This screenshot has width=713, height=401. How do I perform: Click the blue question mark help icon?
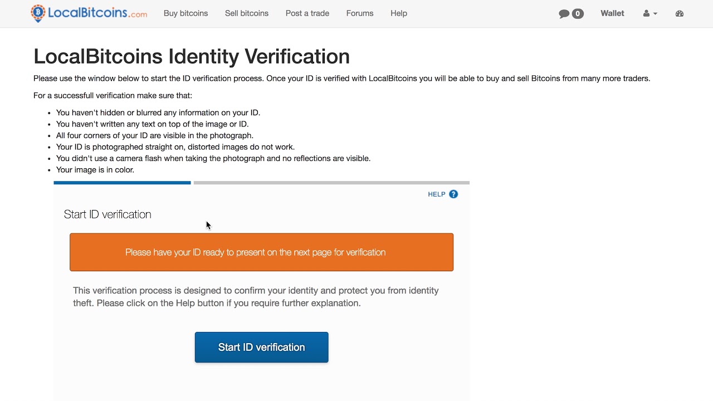(x=453, y=194)
